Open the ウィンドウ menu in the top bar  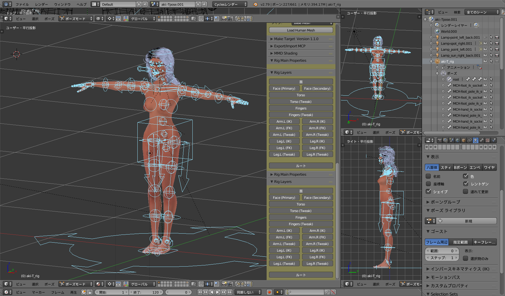(62, 4)
